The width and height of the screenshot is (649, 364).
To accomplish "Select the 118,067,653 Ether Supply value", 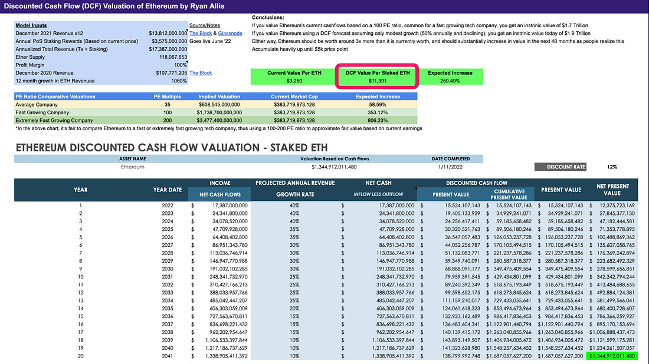I will (173, 57).
